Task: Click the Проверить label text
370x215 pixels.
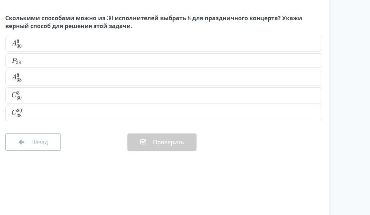Action: coord(168,142)
